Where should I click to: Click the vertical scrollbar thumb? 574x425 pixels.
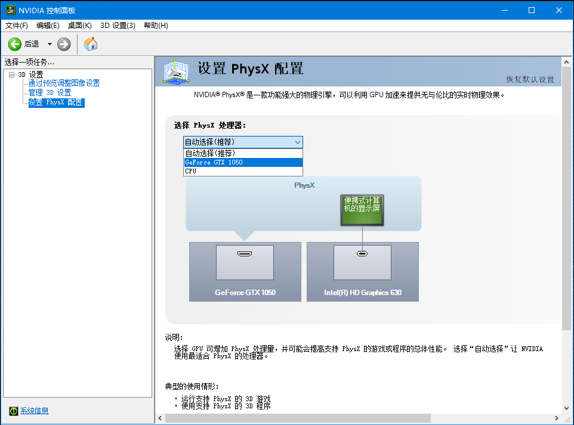pyautogui.click(x=567, y=199)
